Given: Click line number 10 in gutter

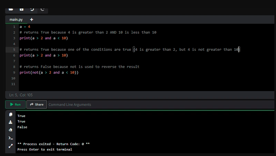Looking at the screenshot, I should click(x=13, y=78).
